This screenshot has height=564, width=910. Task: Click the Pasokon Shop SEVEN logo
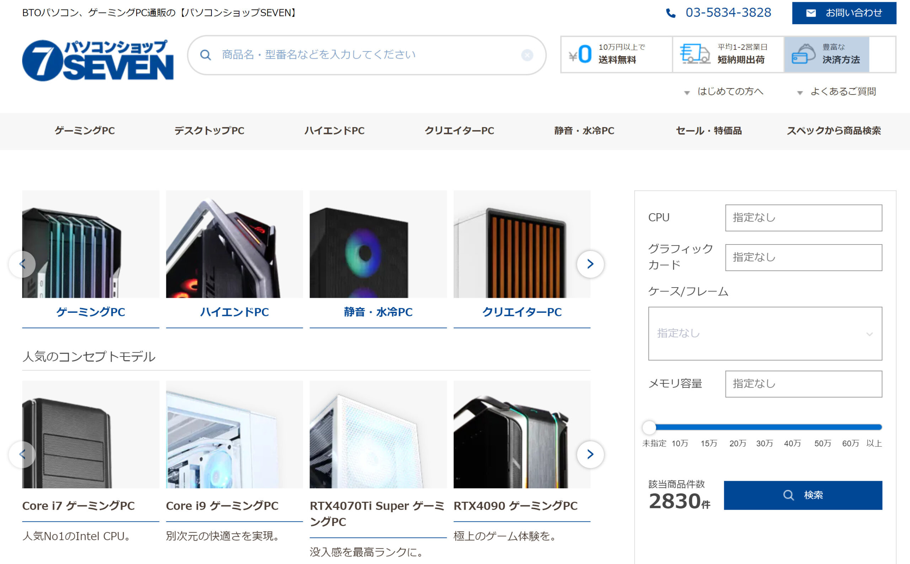pyautogui.click(x=97, y=60)
